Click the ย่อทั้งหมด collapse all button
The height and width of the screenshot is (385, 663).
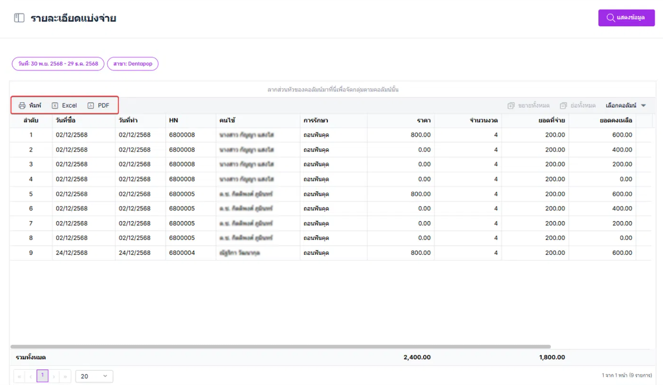578,105
